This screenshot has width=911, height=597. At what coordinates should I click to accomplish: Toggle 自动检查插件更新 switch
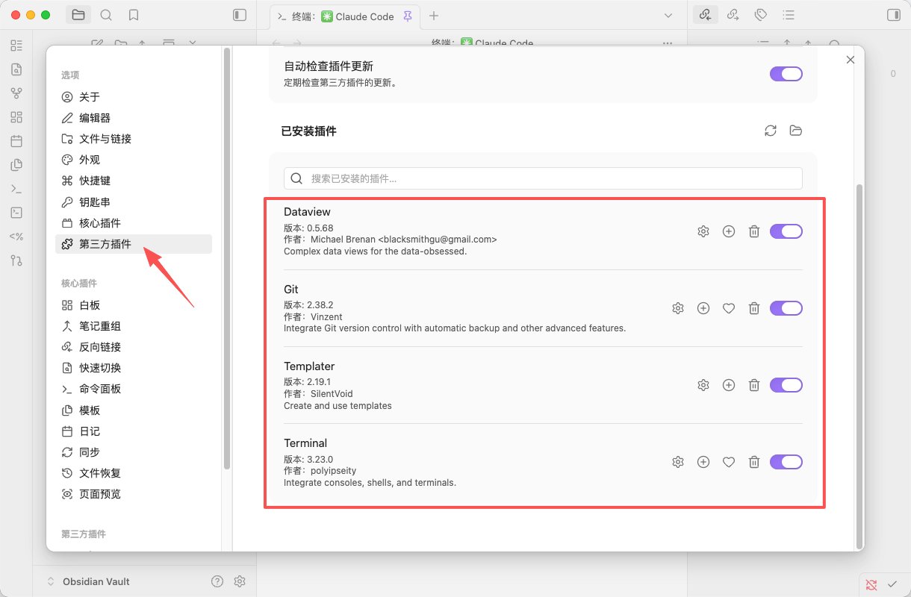(x=786, y=74)
